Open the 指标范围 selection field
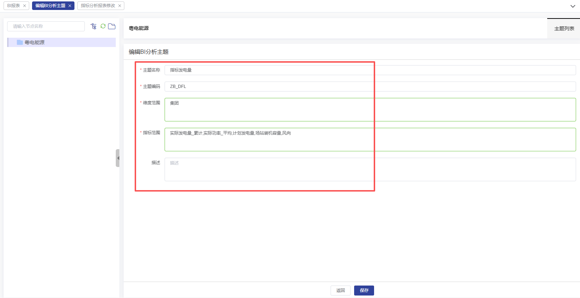Screen dimensions: 580x298 [370, 140]
